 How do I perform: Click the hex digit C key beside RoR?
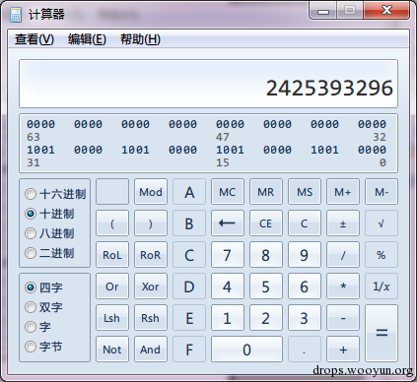coord(189,255)
